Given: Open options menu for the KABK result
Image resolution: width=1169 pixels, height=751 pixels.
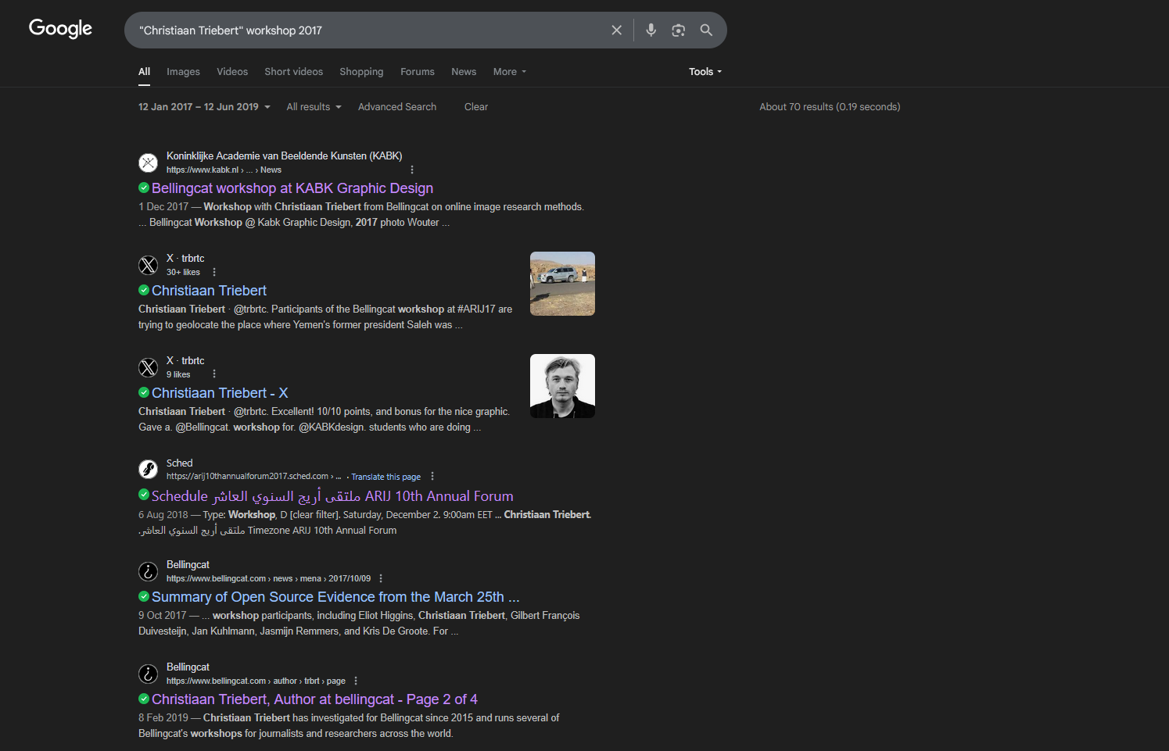Looking at the screenshot, I should pyautogui.click(x=412, y=170).
